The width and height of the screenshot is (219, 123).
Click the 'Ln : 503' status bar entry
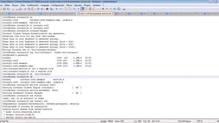click(138, 121)
